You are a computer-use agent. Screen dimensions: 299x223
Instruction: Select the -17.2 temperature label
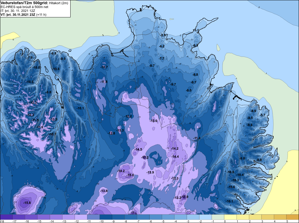pyautogui.click(x=145, y=157)
